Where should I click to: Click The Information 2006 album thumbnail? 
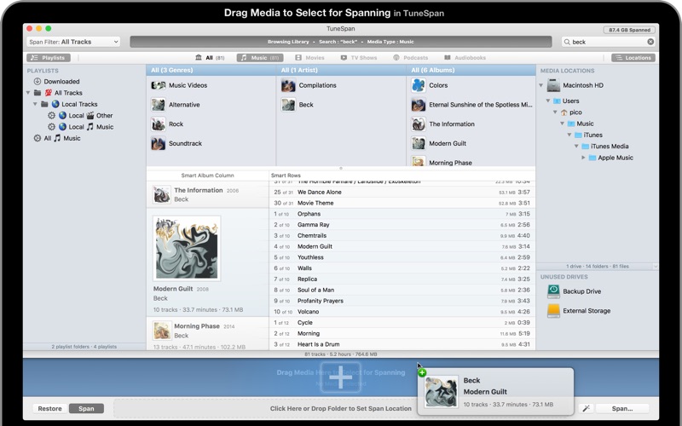pyautogui.click(x=161, y=194)
